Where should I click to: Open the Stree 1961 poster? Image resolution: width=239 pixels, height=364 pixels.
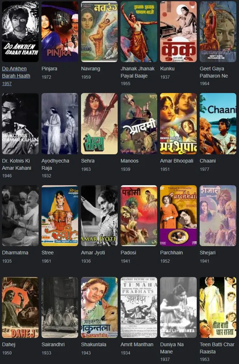pos(60,216)
